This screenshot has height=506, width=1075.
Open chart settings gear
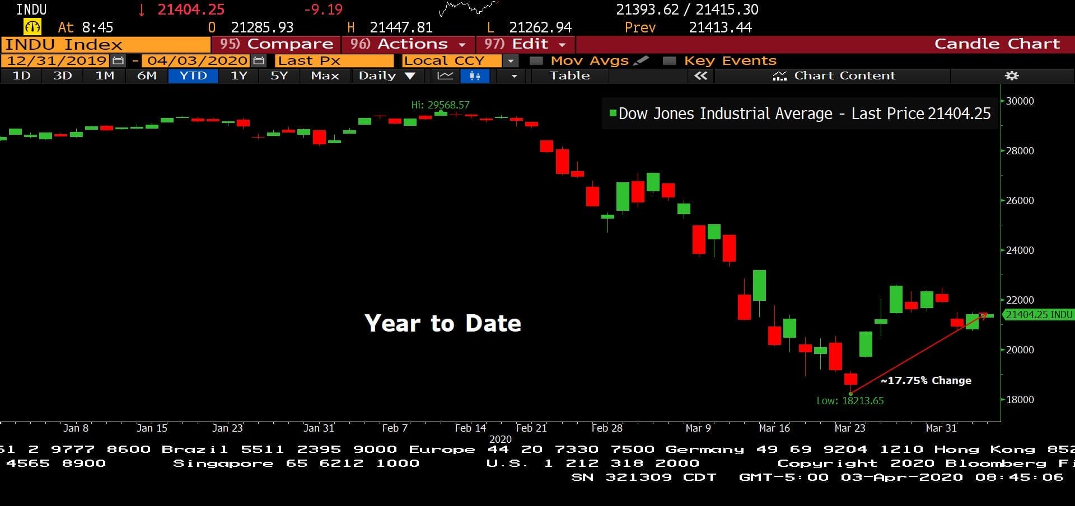[x=1012, y=75]
